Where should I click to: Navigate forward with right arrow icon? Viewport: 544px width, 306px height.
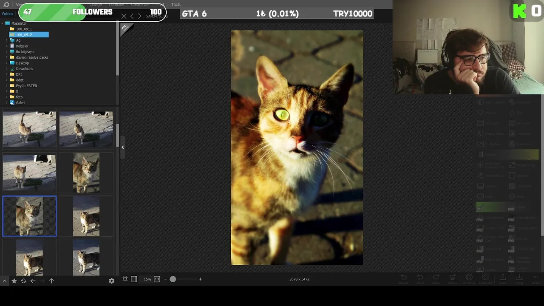tap(42, 281)
